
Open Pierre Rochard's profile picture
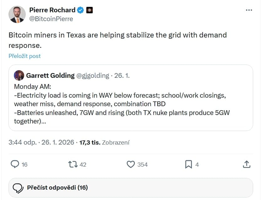click(17, 14)
